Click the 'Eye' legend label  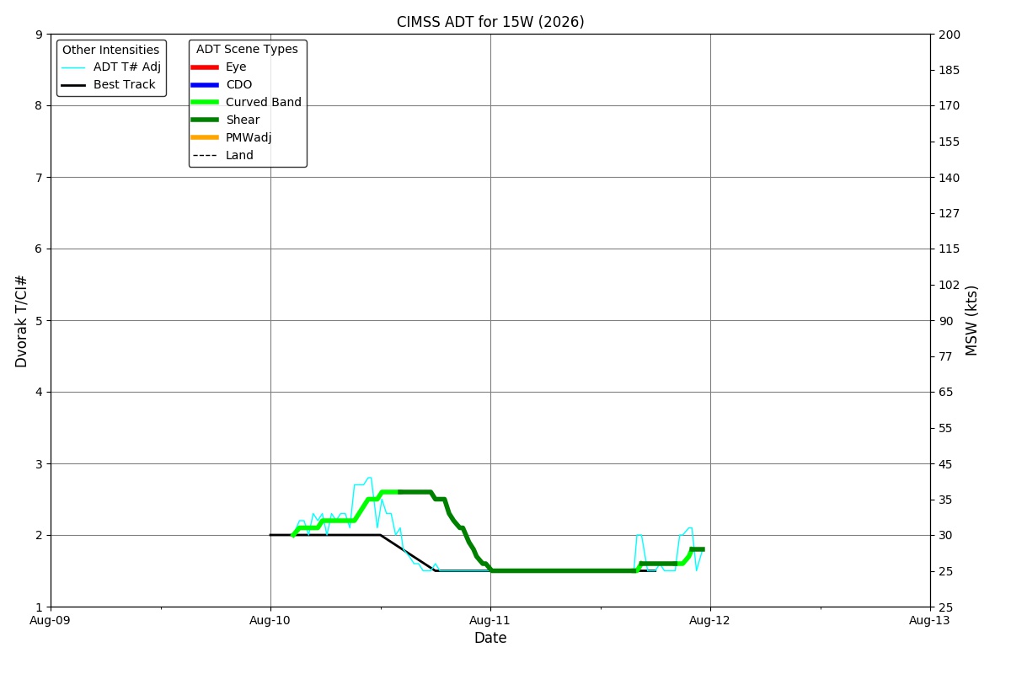point(236,67)
